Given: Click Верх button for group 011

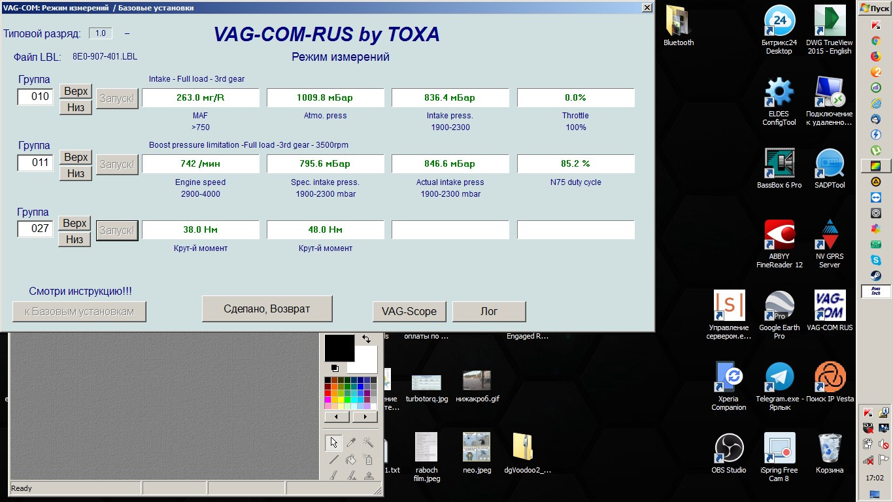Looking at the screenshot, I should (x=76, y=157).
